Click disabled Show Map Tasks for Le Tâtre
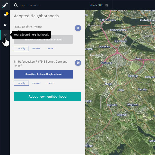The height and width of the screenshot is (155, 155). click(43, 40)
